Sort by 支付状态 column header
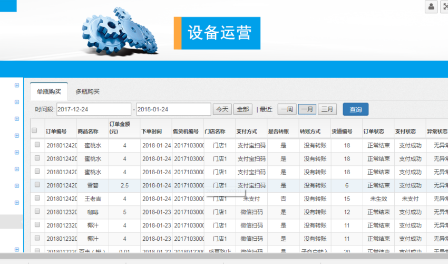Screen dimensions: 448x264 405,131
